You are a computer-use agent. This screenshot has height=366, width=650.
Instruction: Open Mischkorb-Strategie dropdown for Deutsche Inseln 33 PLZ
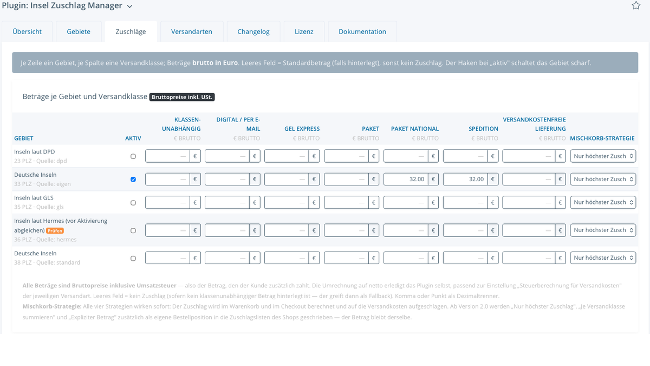coord(603,179)
